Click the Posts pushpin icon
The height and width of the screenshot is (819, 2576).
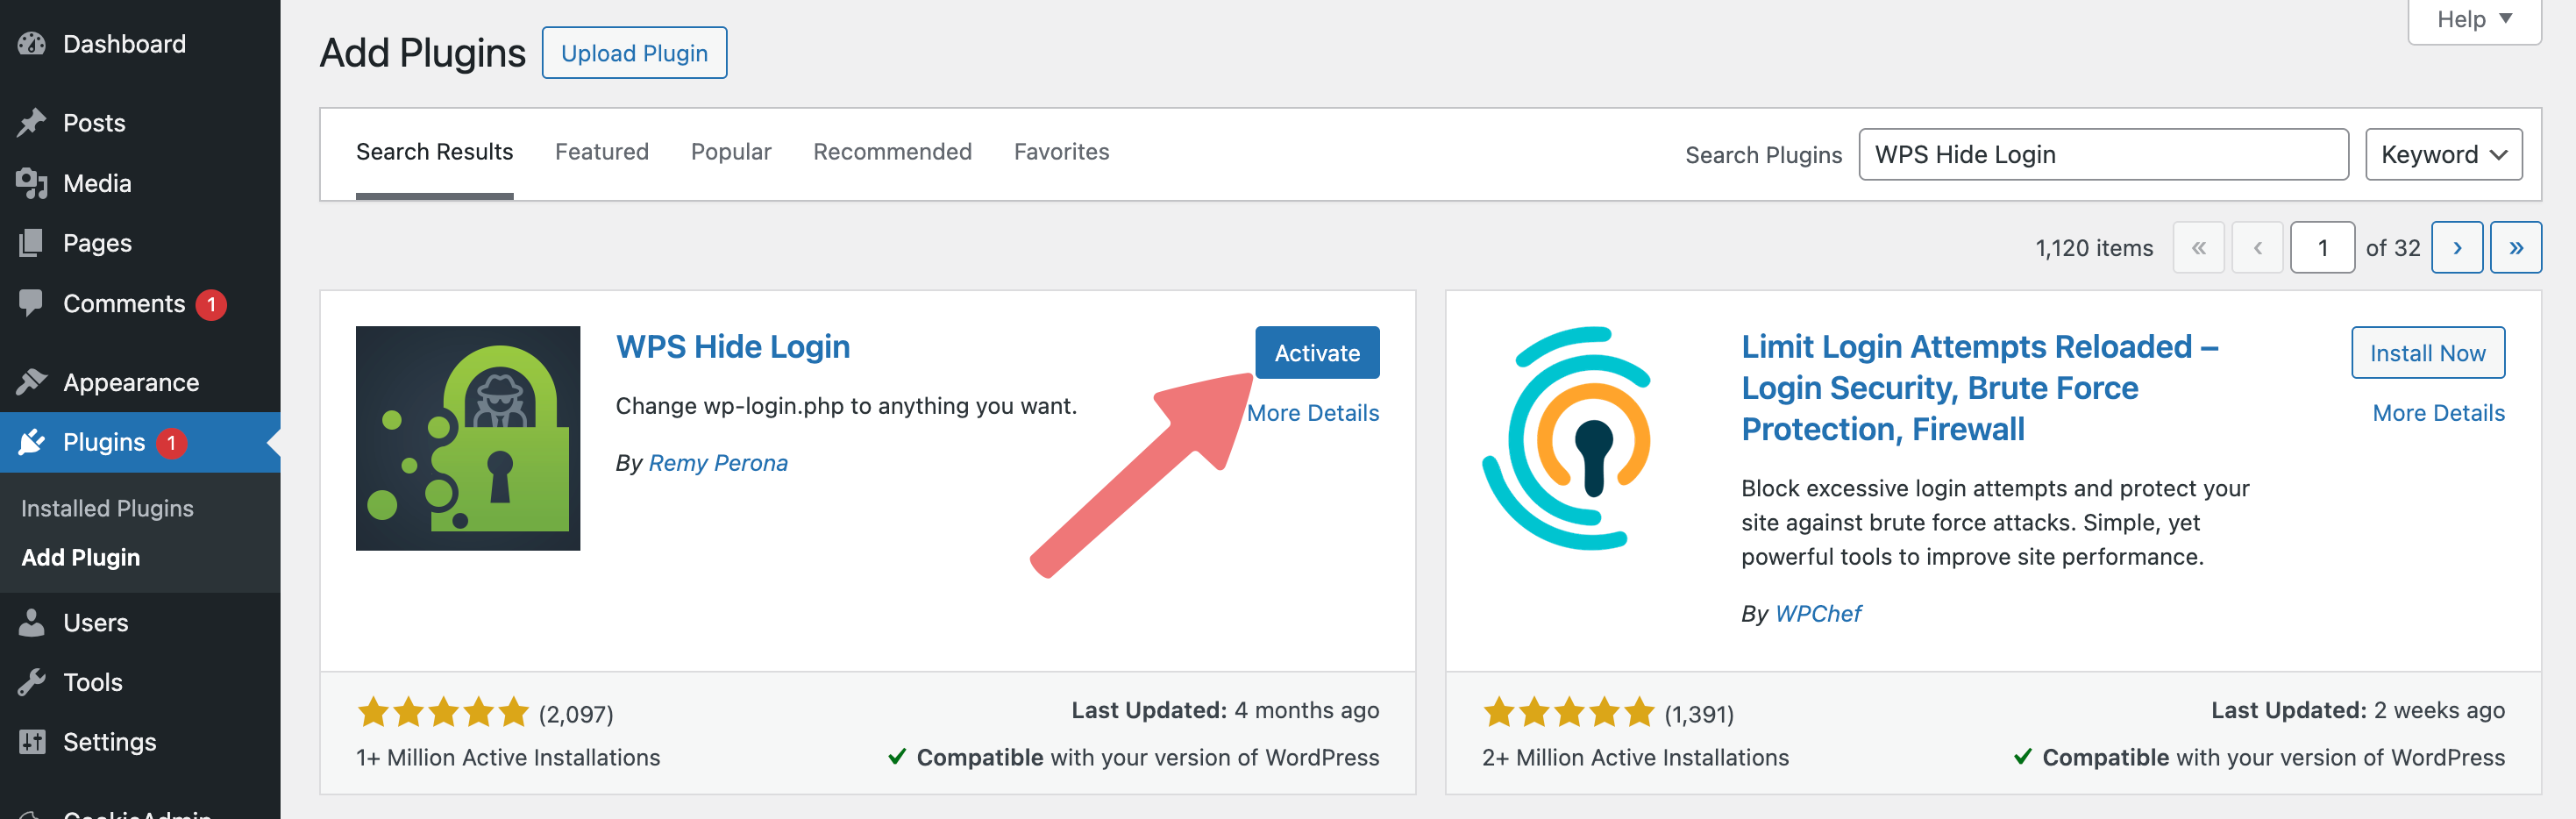tap(32, 123)
